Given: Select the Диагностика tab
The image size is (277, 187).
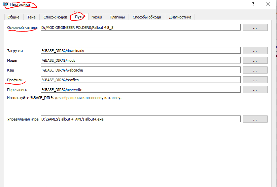Looking at the screenshot, I should [180, 17].
